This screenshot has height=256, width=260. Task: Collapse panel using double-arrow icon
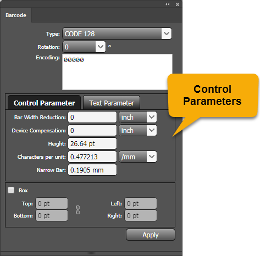168,4
